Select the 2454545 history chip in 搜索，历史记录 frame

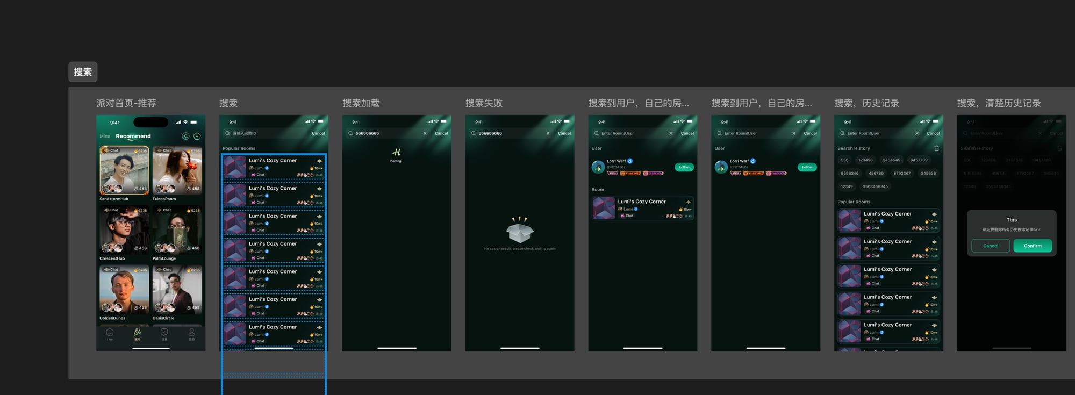(891, 160)
